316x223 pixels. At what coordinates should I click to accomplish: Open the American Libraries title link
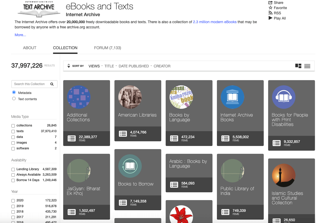[x=137, y=115]
